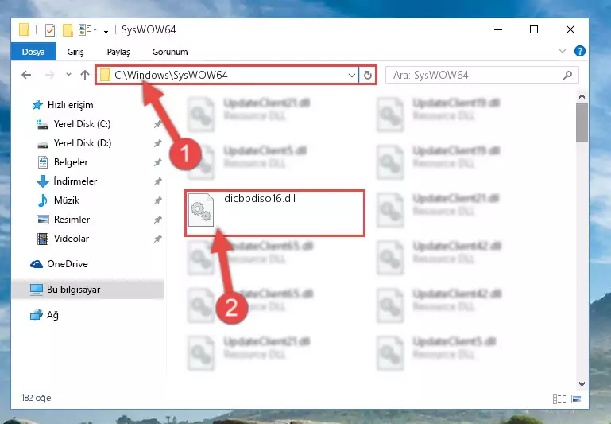
Task: Open Yerel Disk (C:) in navigation pane
Action: coord(82,124)
